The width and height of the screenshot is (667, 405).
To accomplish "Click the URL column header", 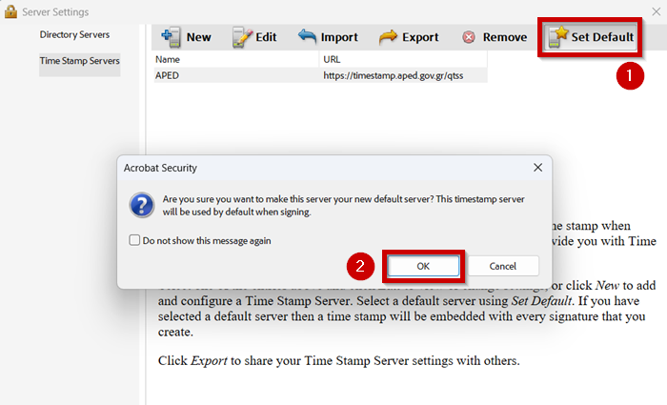I will [333, 59].
